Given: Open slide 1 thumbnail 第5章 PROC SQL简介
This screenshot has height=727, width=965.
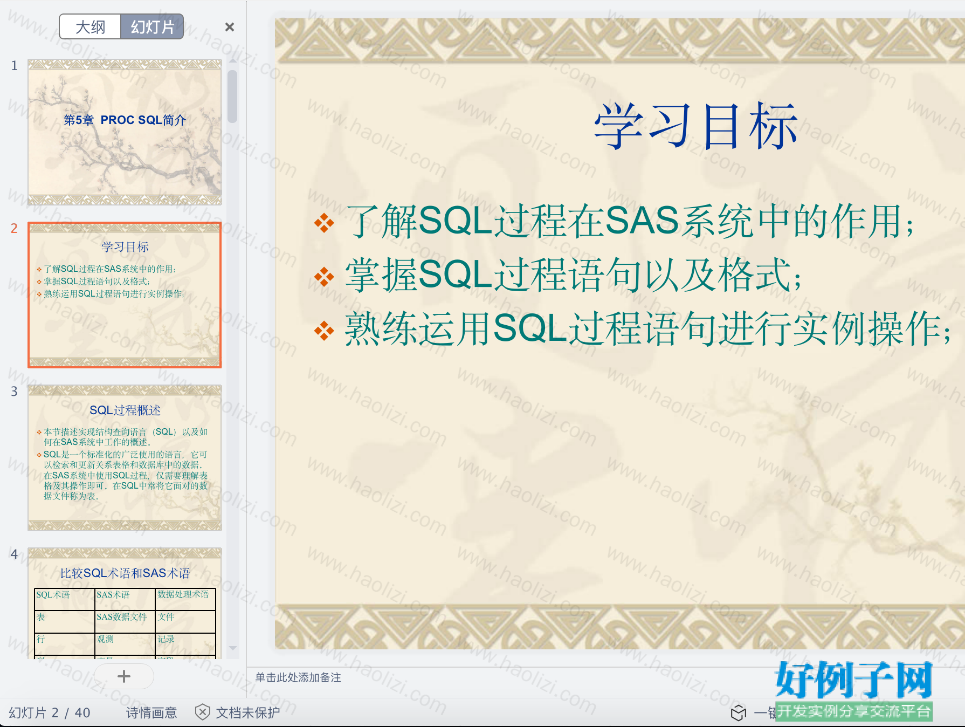Looking at the screenshot, I should 125,132.
